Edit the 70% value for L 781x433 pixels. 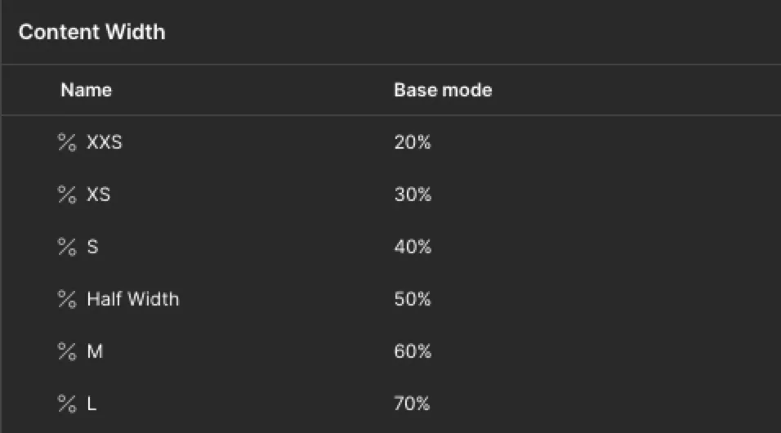(x=412, y=404)
